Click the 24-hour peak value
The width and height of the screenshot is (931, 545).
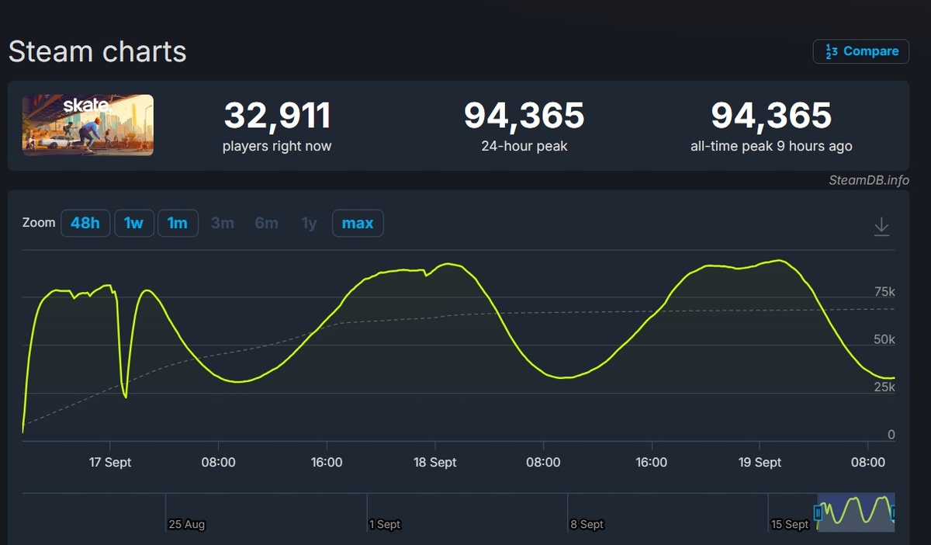pyautogui.click(x=524, y=115)
